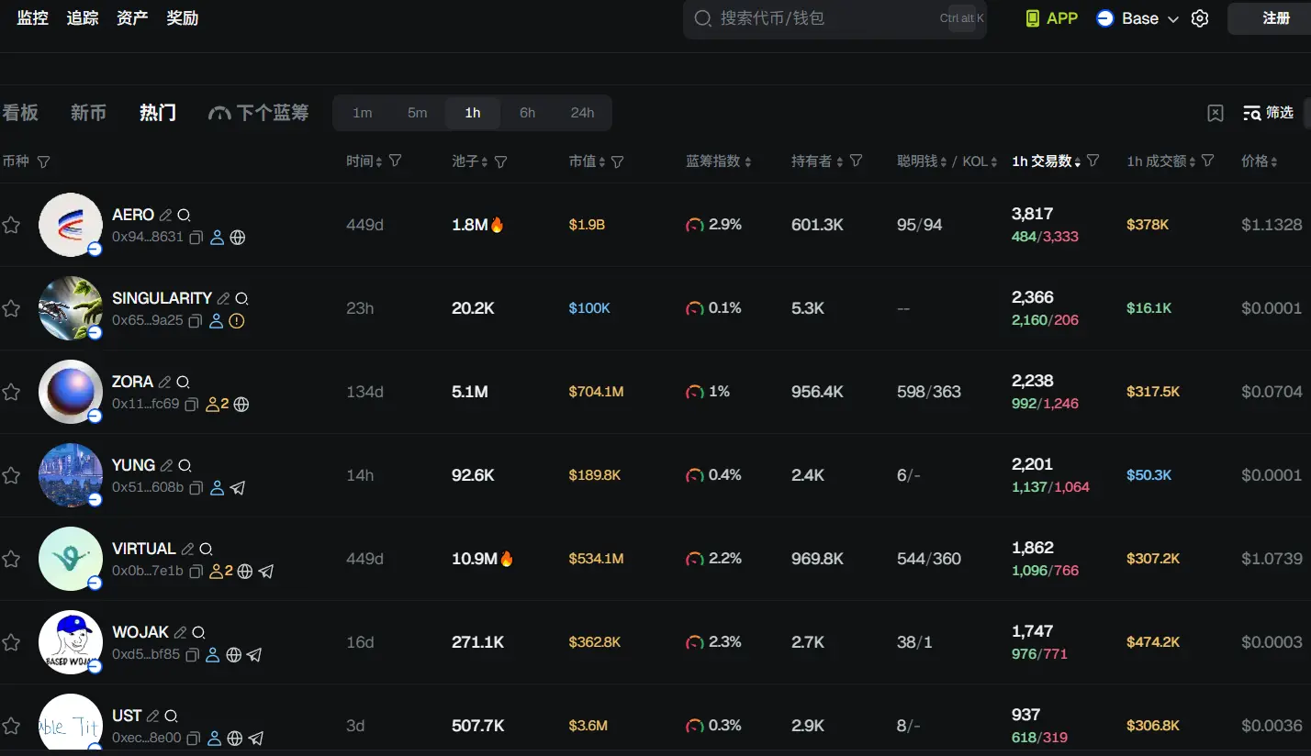Switch to the 新币 tab
The width and height of the screenshot is (1311, 756).
pyautogui.click(x=88, y=113)
